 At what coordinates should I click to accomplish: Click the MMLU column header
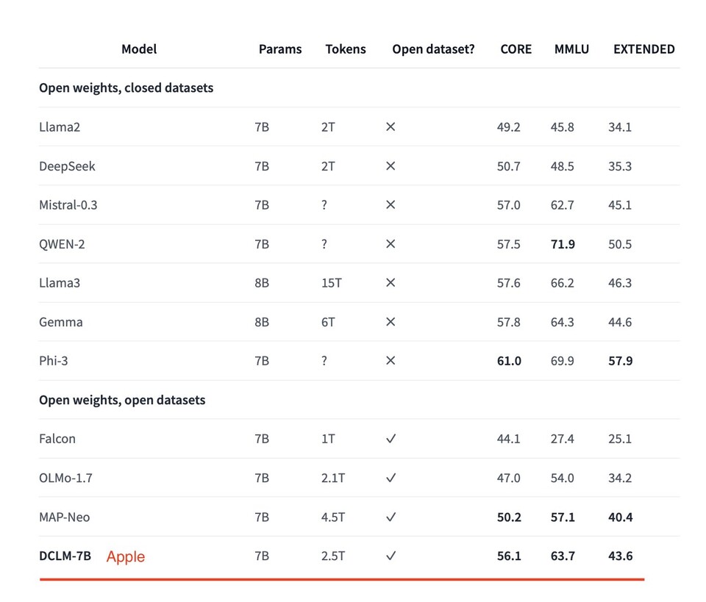click(x=571, y=49)
